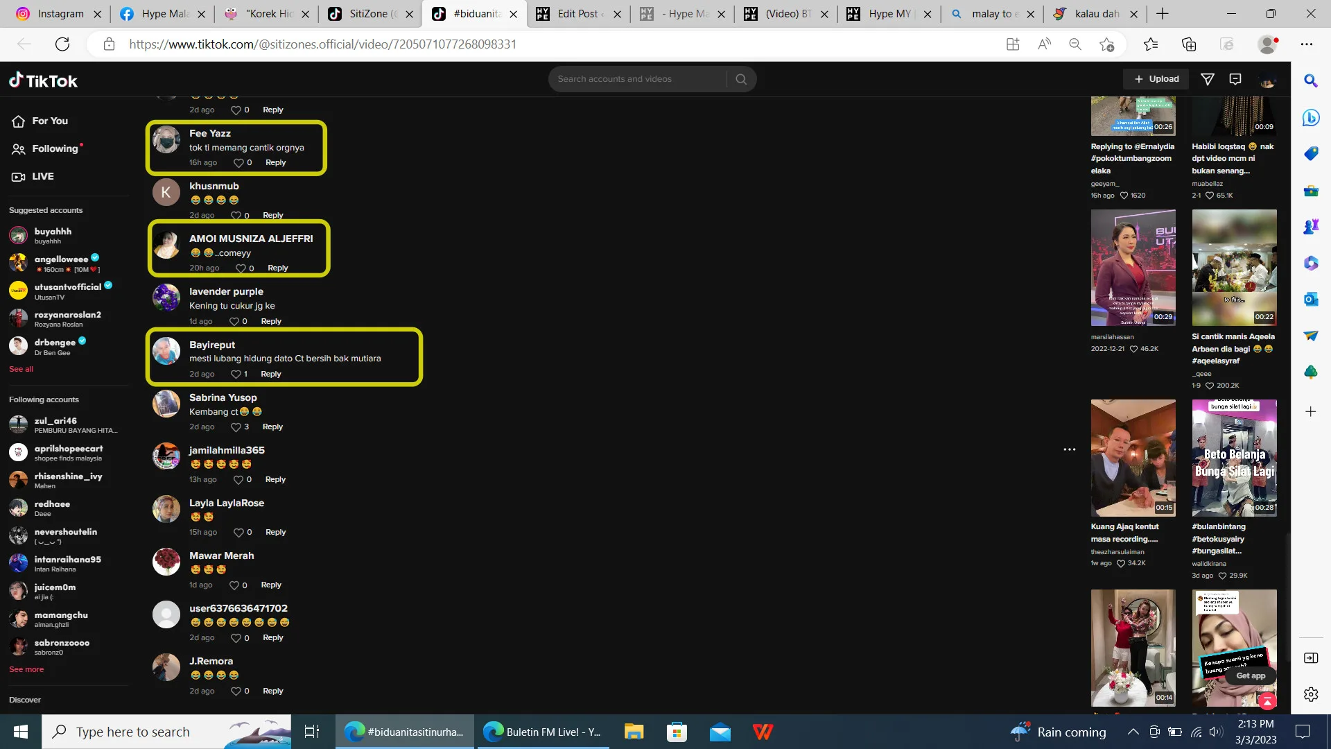Open the LIVE section icon
The width and height of the screenshot is (1331, 749).
[19, 177]
